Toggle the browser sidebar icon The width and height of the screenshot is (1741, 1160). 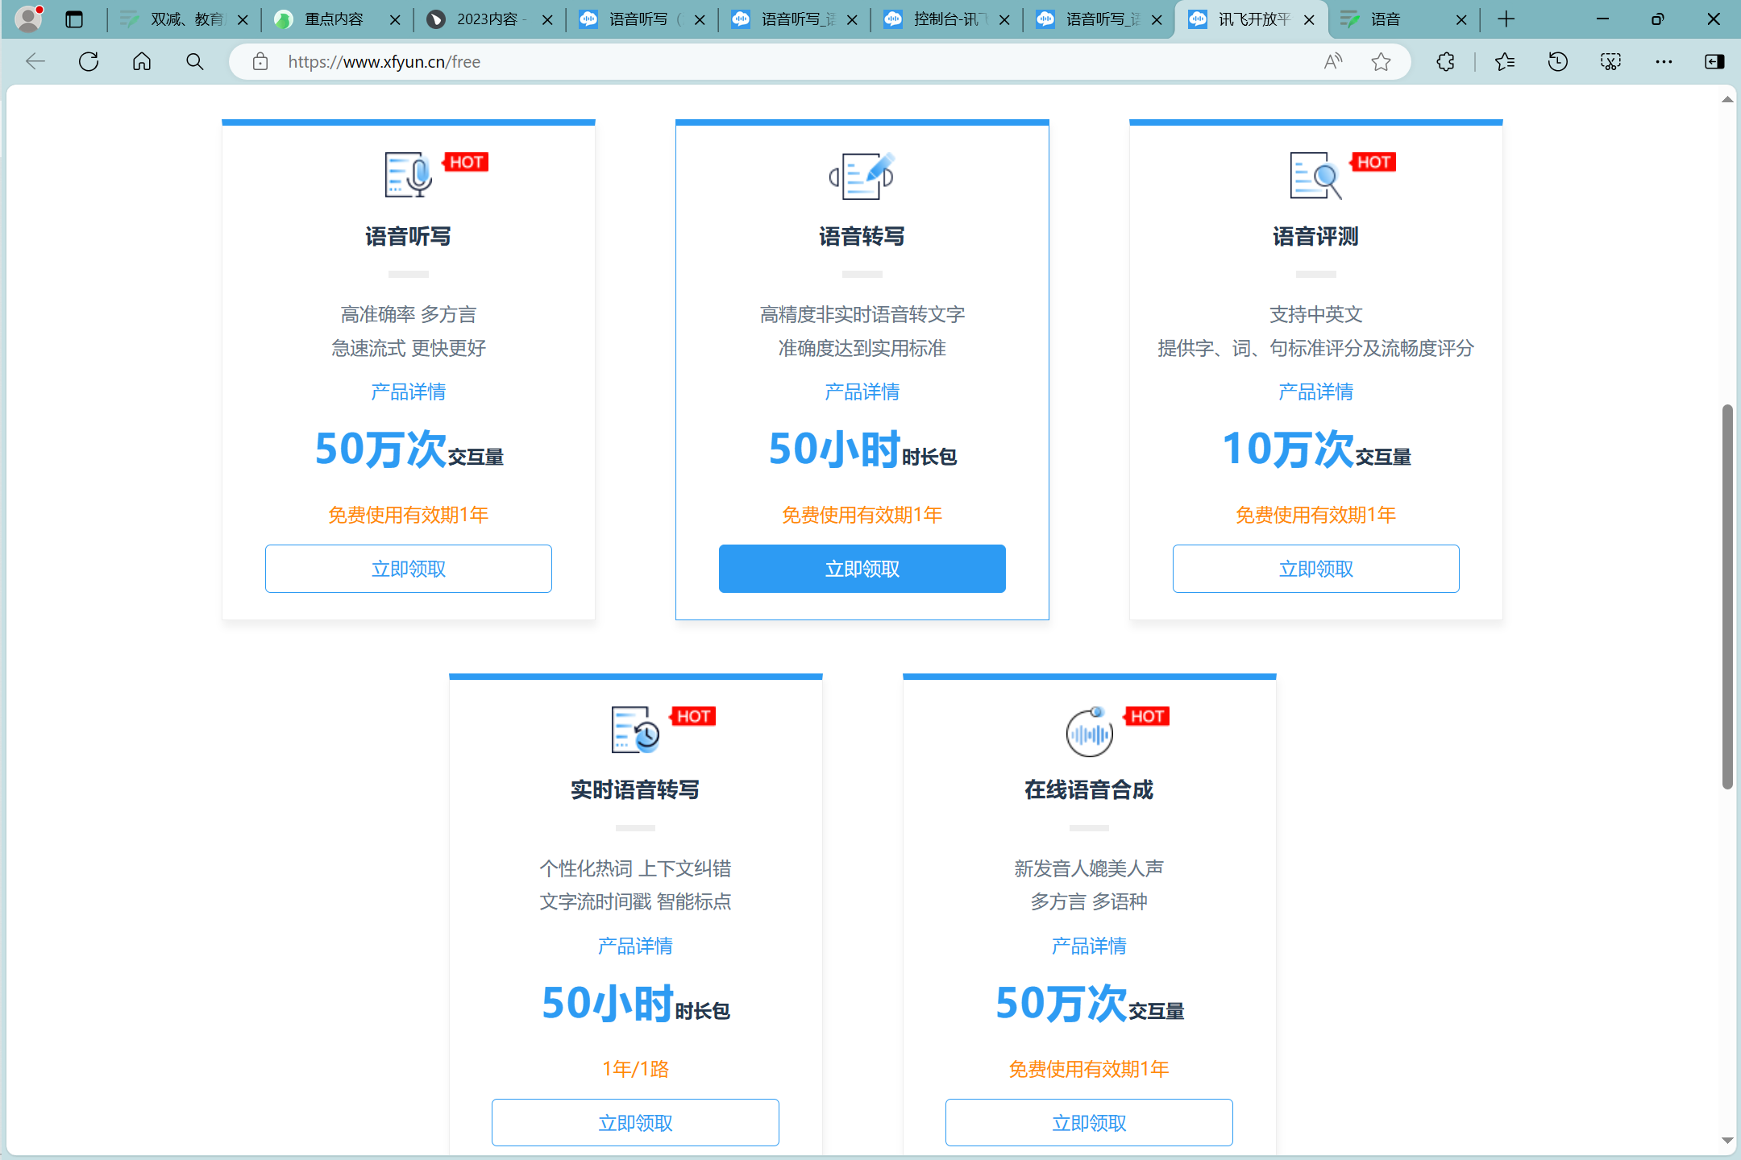pyautogui.click(x=1714, y=61)
